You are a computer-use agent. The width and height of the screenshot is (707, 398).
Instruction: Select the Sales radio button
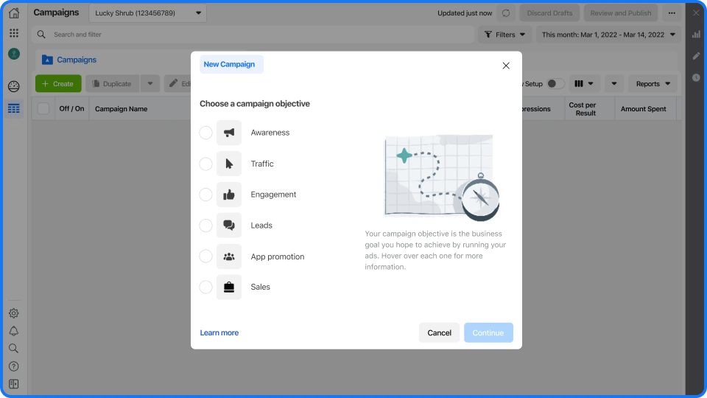205,287
